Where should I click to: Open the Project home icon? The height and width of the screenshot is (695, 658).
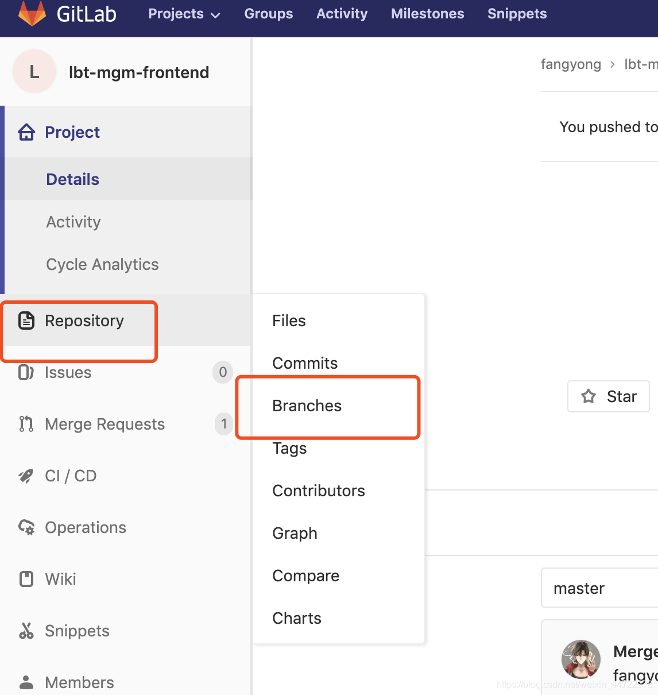click(26, 132)
